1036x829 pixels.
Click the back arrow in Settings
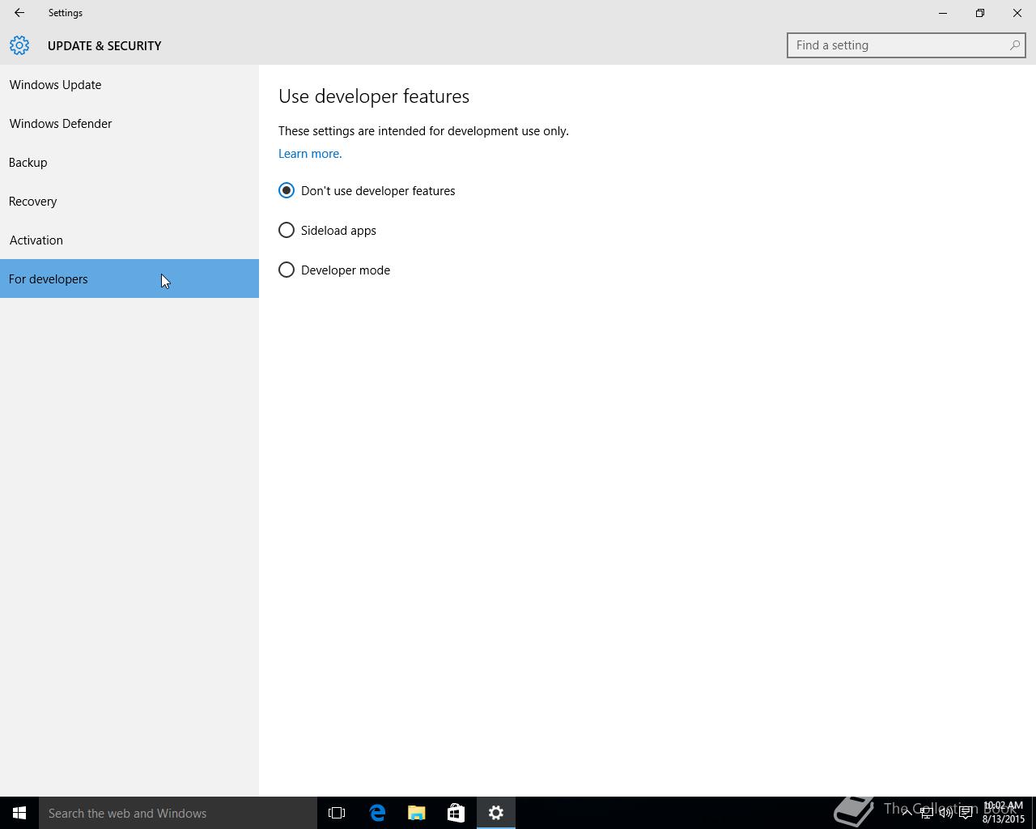[x=19, y=13]
